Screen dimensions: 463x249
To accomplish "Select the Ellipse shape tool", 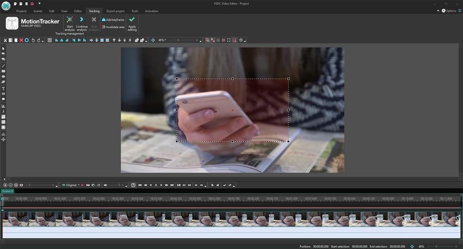I will tap(3, 77).
